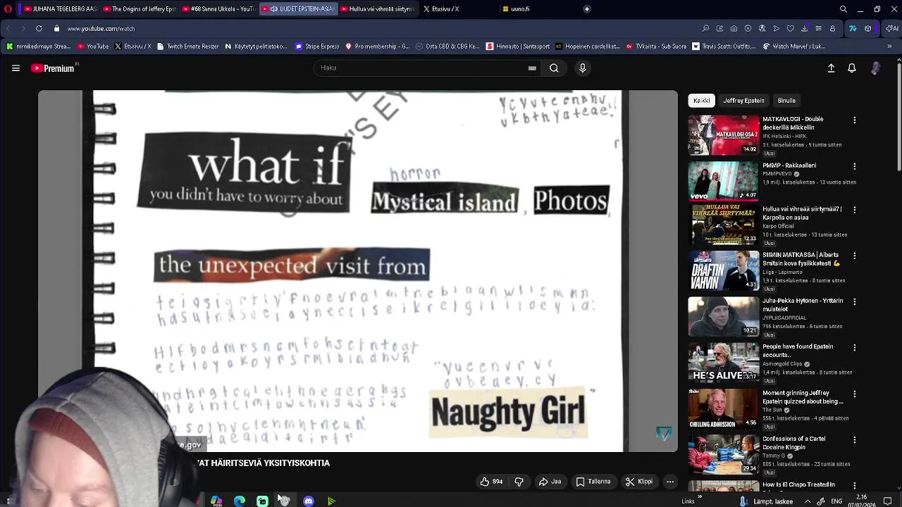Open the Discord taskbar icon

309,501
